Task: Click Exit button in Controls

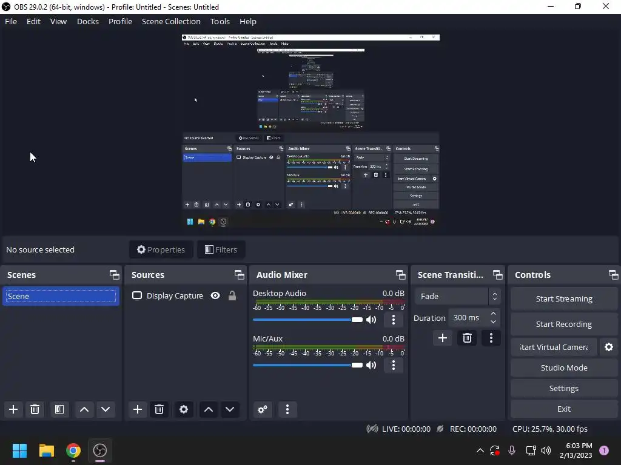Action: 564,409
